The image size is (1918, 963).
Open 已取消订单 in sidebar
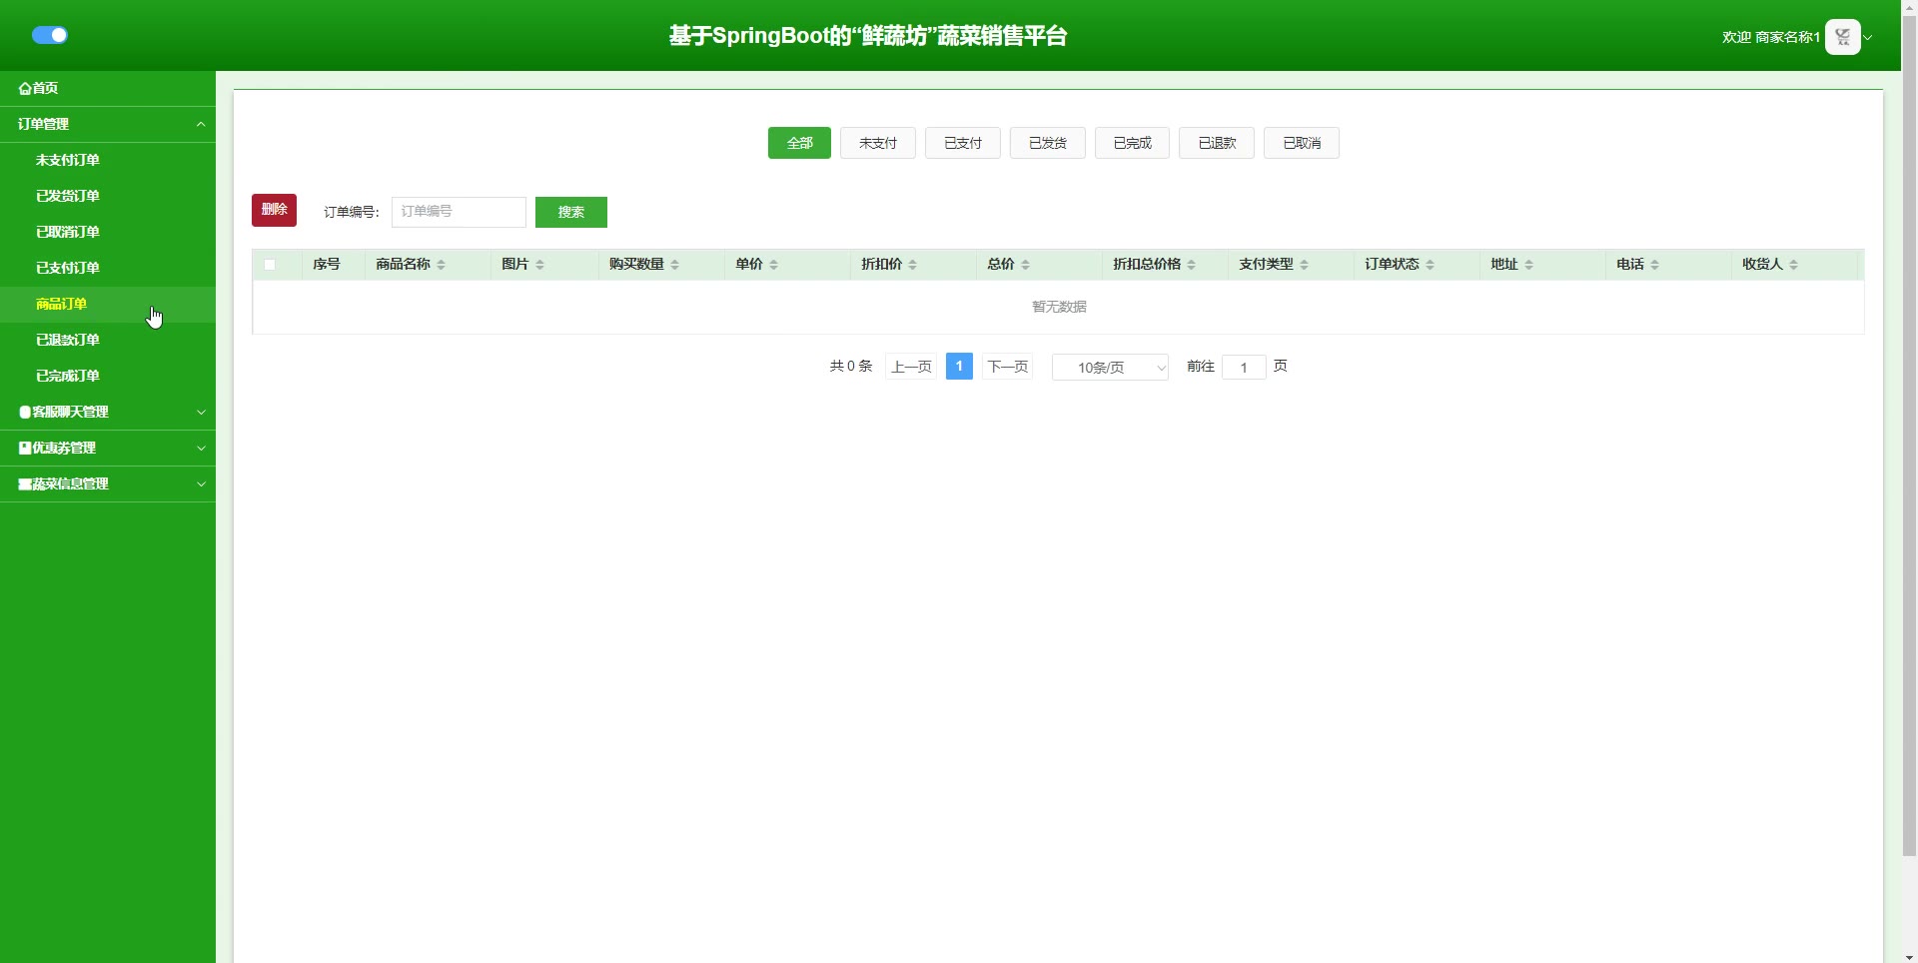(x=108, y=232)
